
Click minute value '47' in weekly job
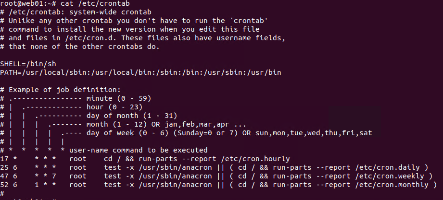click(x=4, y=176)
